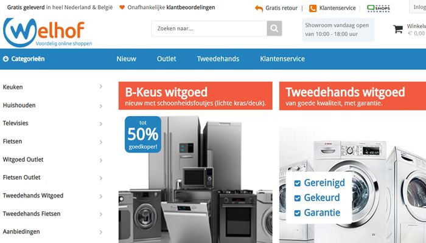
Task: Click the Gekeurd checkbox
Action: point(298,198)
